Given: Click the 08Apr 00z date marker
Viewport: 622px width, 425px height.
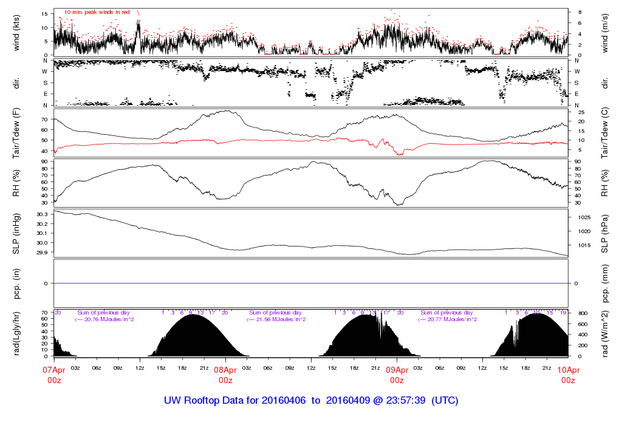Looking at the screenshot, I should [x=225, y=375].
